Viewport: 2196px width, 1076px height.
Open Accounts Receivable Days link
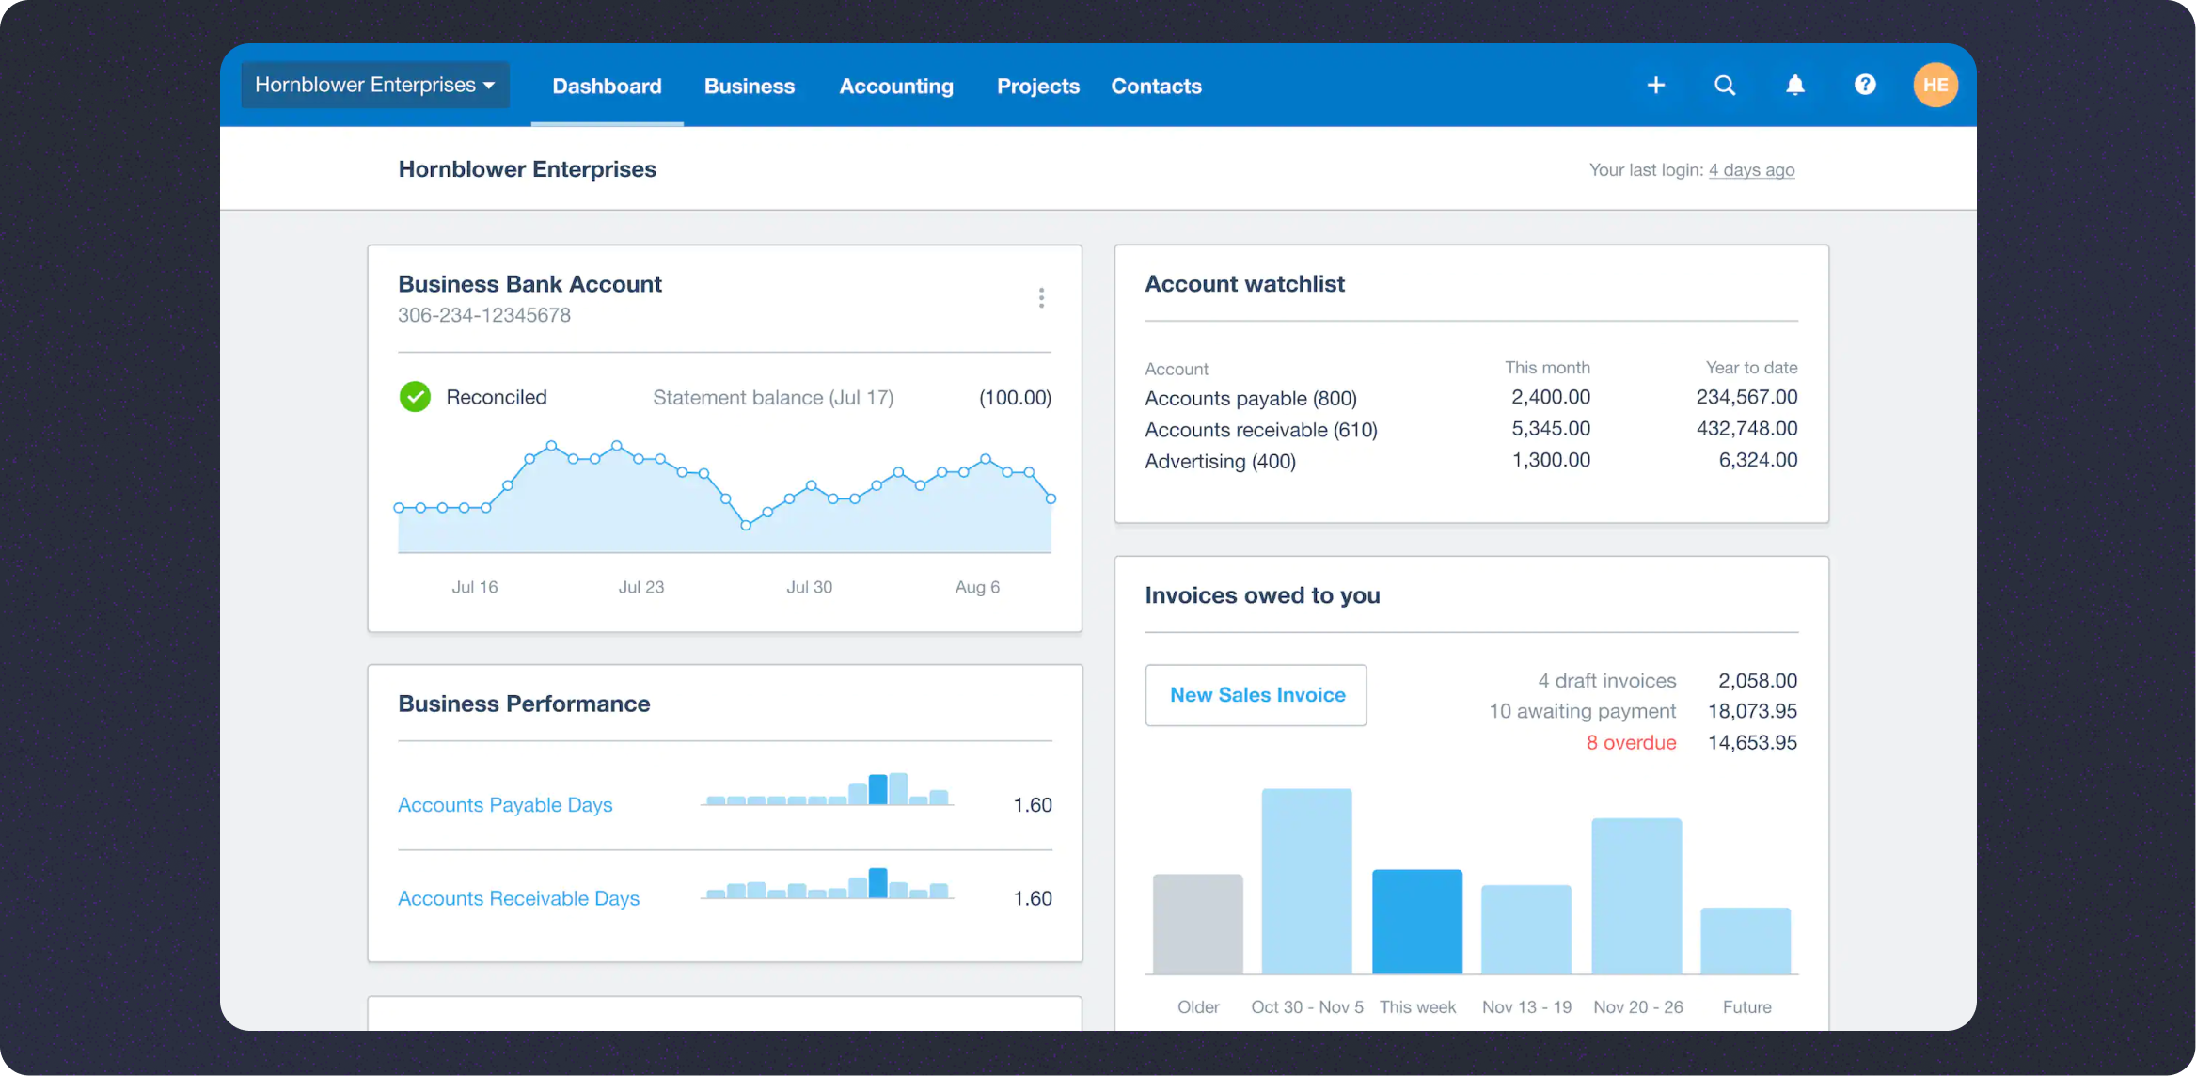click(x=518, y=898)
